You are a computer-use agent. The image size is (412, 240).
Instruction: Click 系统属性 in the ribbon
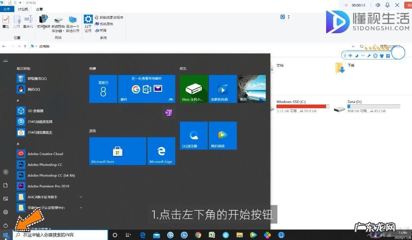[x=104, y=24]
